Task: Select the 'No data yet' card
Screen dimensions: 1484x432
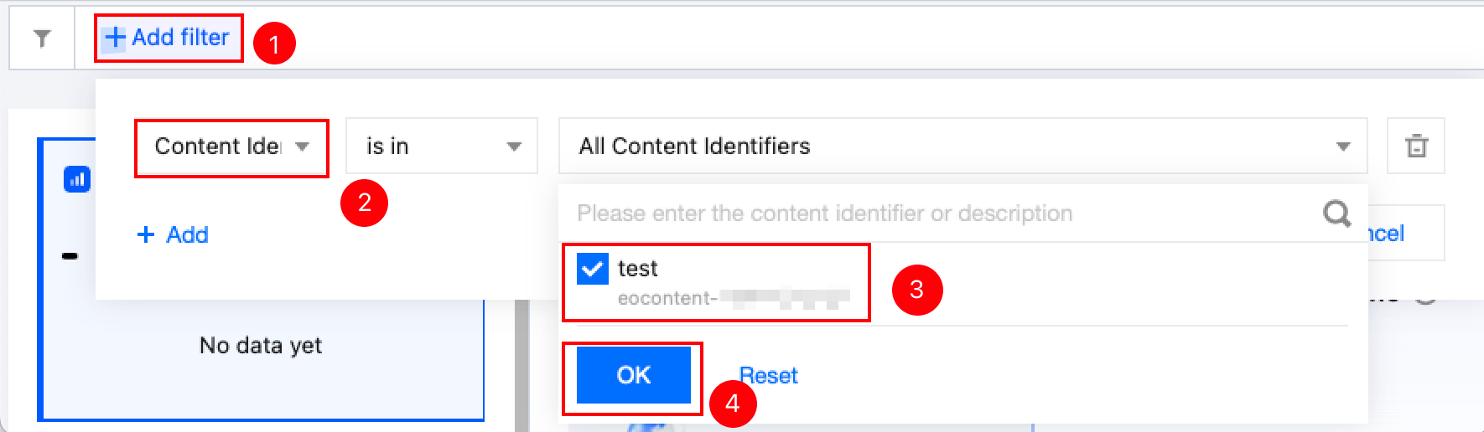Action: point(261,345)
